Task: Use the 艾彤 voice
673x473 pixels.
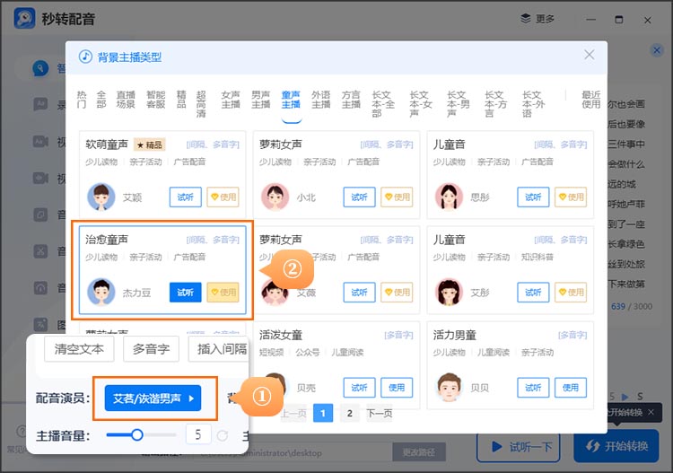Action: [571, 293]
